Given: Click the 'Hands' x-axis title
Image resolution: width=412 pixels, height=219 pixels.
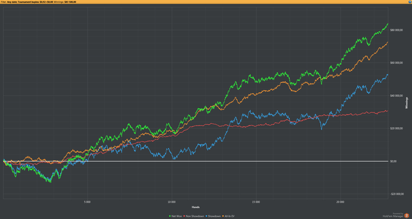Looking at the screenshot, I should tap(195, 207).
